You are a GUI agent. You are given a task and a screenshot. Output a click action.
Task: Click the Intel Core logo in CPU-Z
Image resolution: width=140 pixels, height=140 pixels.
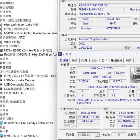[x=135, y=75]
